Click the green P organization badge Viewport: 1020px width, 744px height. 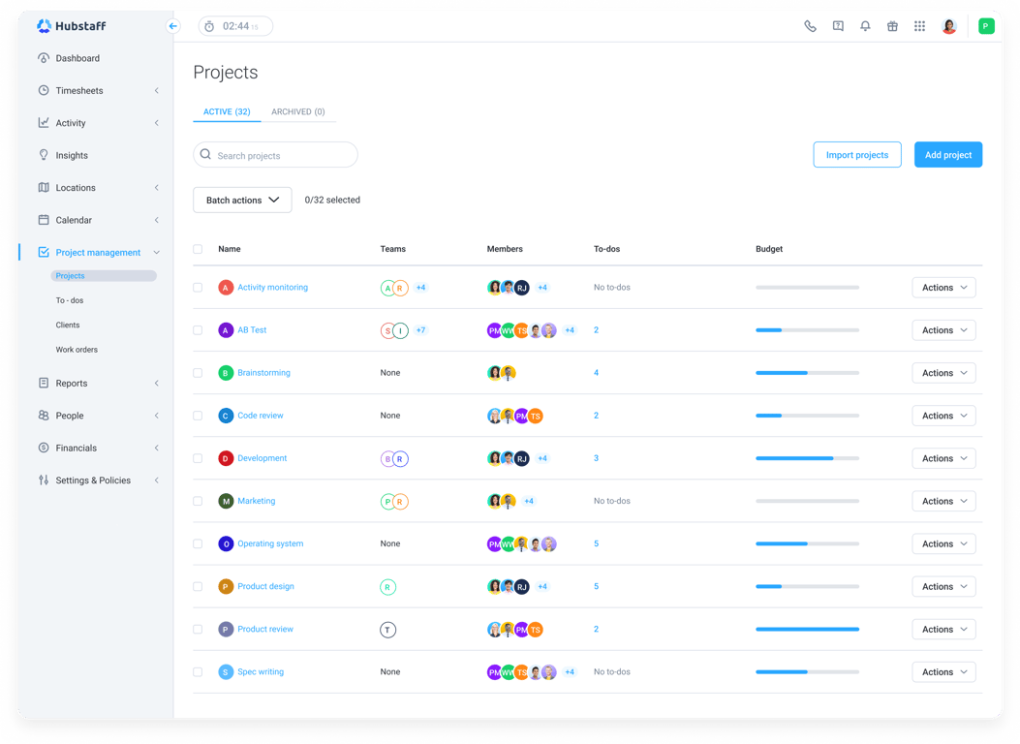pos(986,26)
